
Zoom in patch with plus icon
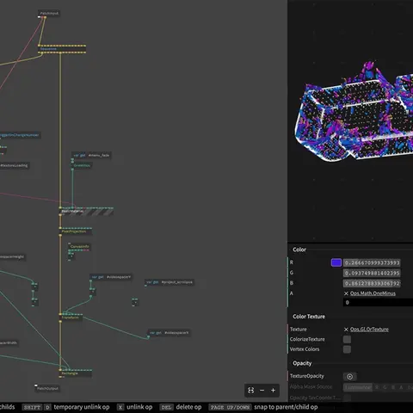(x=273, y=391)
